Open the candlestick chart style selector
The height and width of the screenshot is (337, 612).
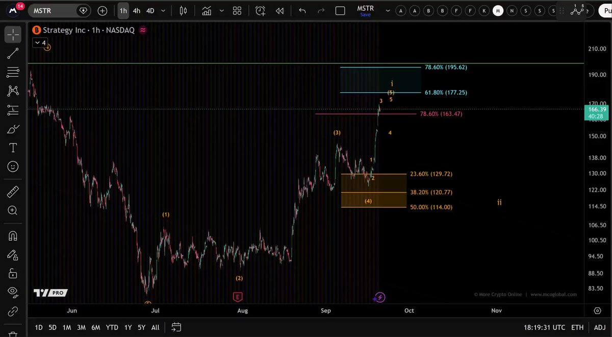click(183, 10)
